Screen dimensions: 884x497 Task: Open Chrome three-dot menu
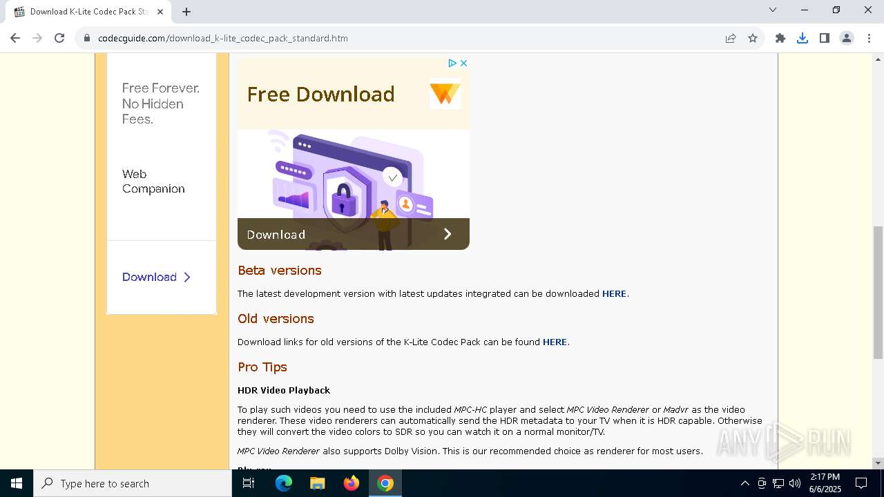pyautogui.click(x=868, y=38)
